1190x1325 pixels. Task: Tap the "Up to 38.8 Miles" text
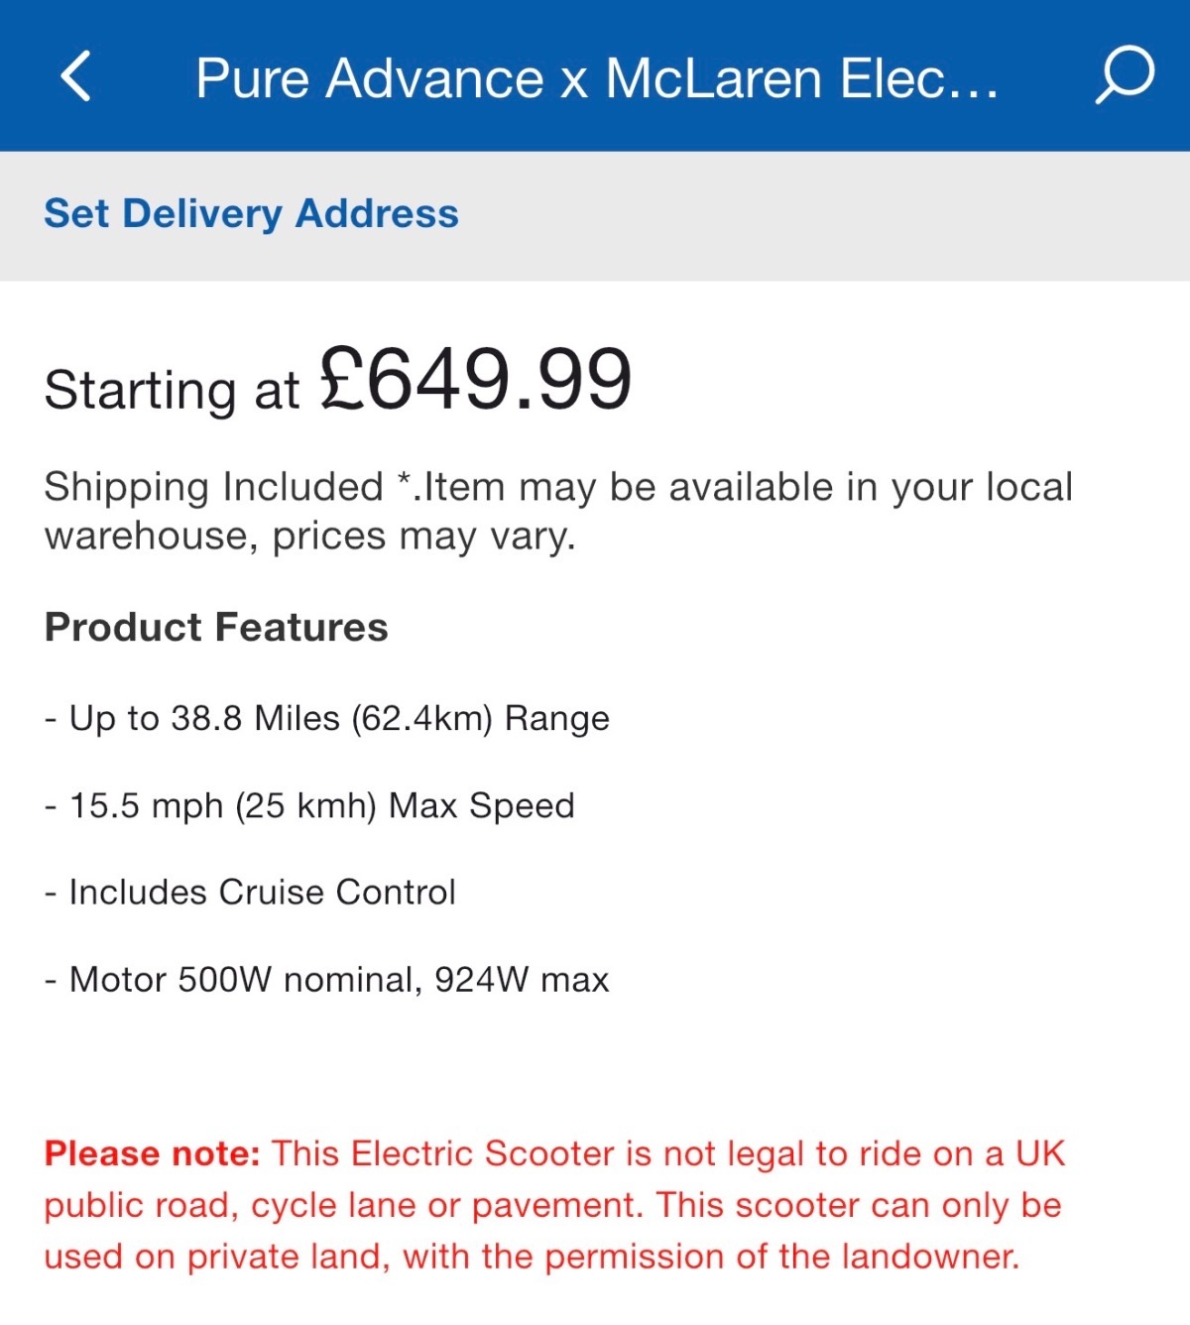204,718
